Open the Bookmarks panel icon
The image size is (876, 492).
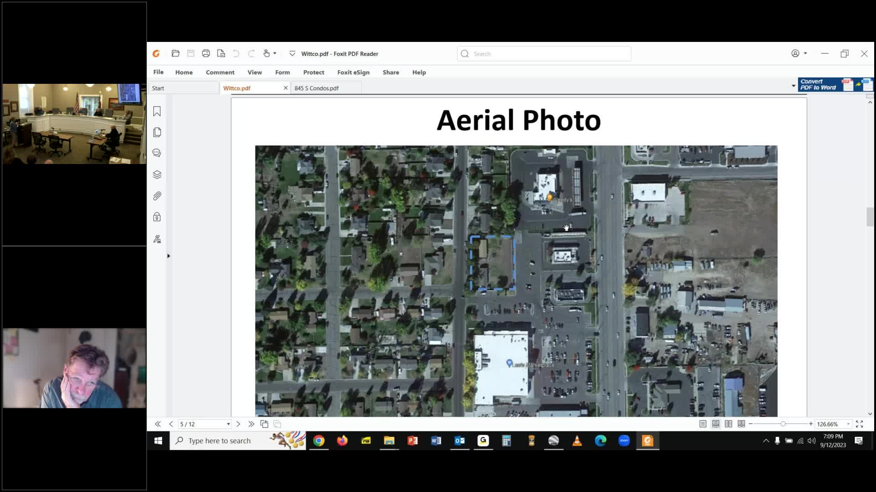(x=157, y=112)
